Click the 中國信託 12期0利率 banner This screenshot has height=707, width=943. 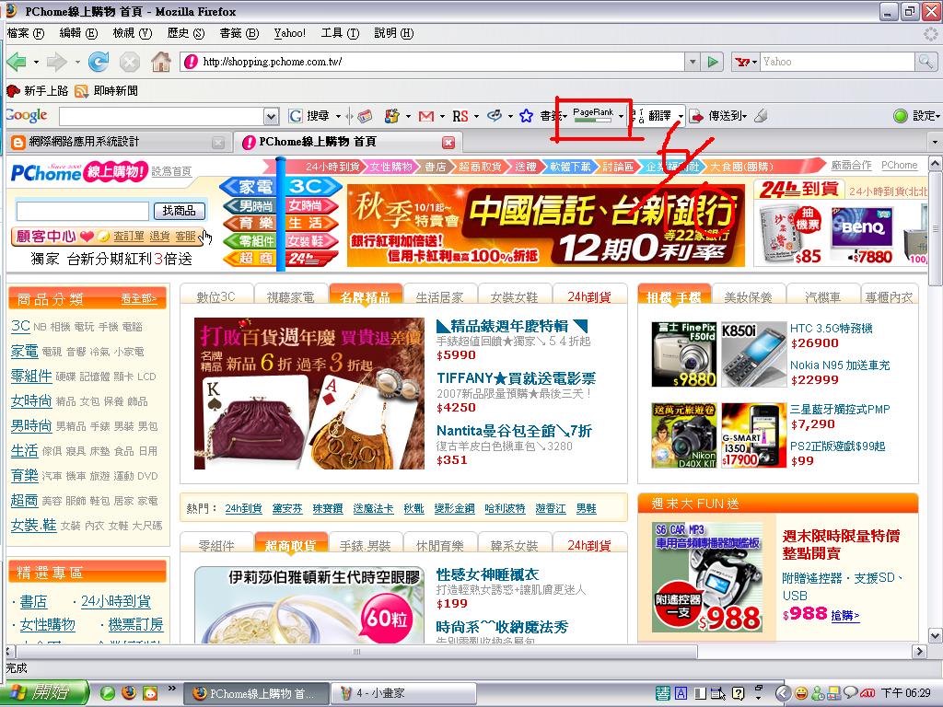click(546, 225)
